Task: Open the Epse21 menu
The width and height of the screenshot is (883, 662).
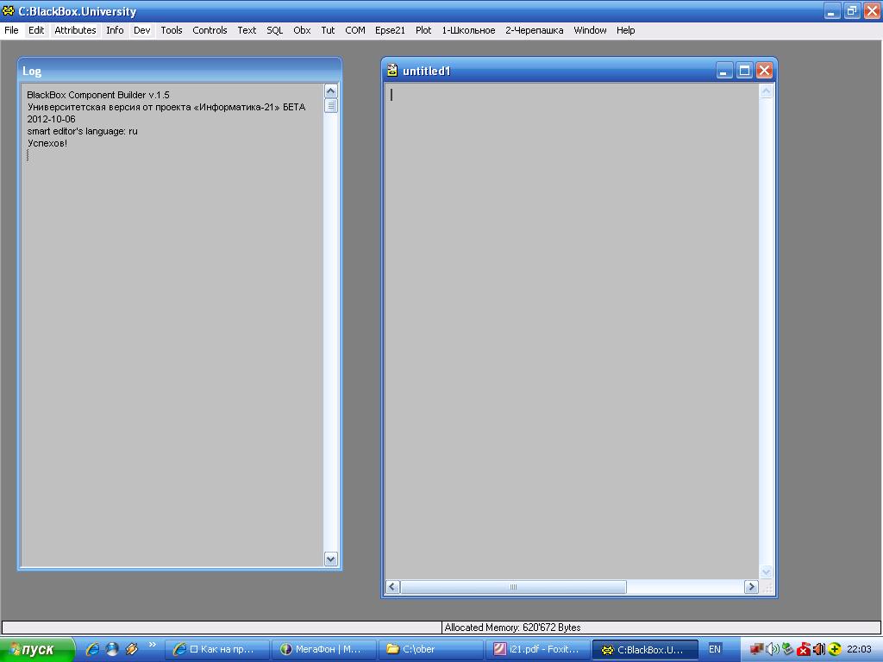Action: point(390,30)
